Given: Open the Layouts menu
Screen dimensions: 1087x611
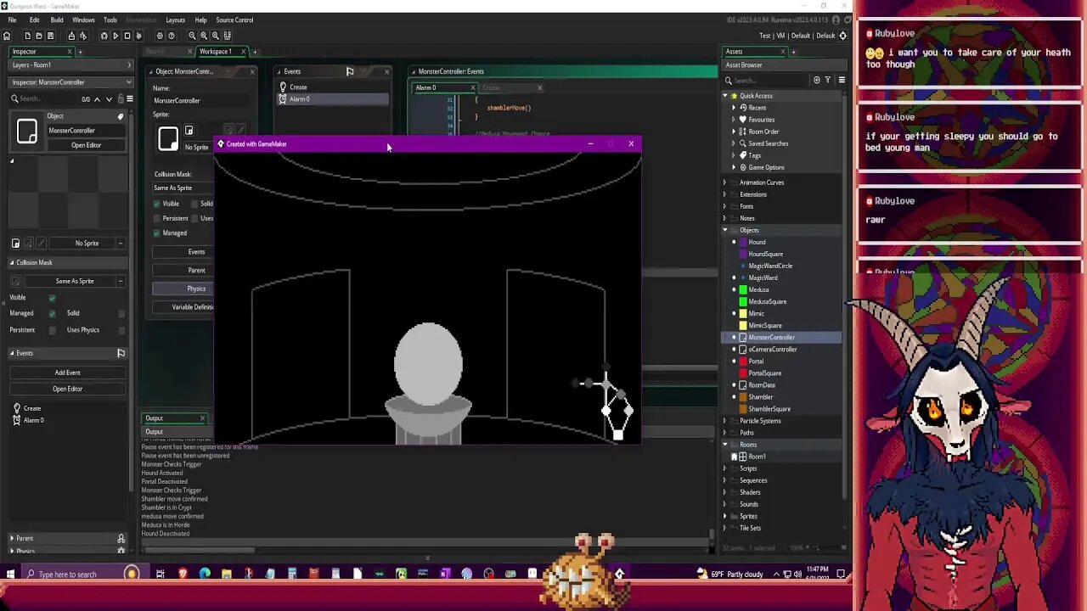Looking at the screenshot, I should (176, 20).
